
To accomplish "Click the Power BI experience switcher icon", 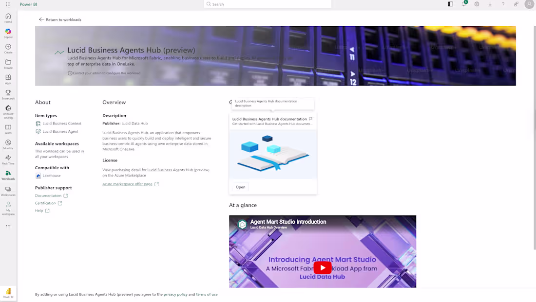I will 8,293.
